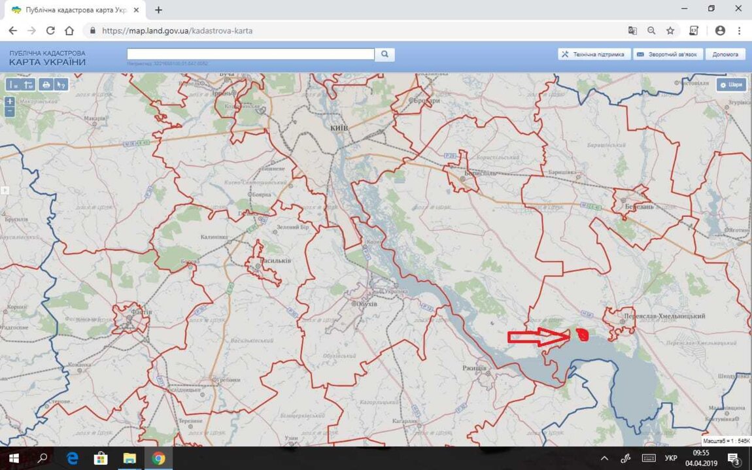
Task: Bookmark this page with star icon
Action: click(x=670, y=31)
